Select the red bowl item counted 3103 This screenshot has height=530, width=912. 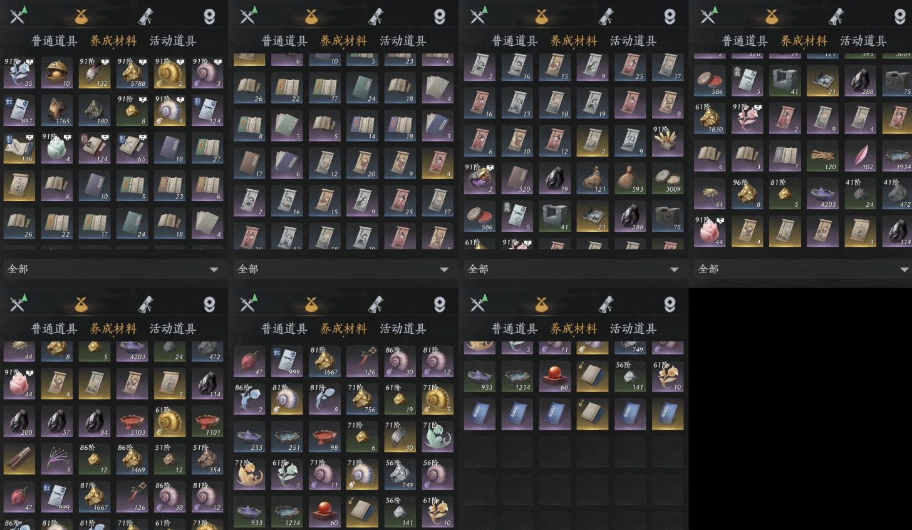132,422
